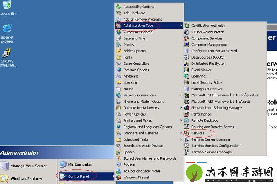
Task: Click the Cluster Administrator icon
Action: click(x=187, y=32)
